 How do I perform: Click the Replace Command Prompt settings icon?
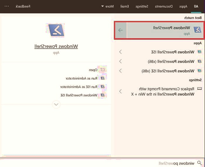pyautogui.click(x=199, y=88)
